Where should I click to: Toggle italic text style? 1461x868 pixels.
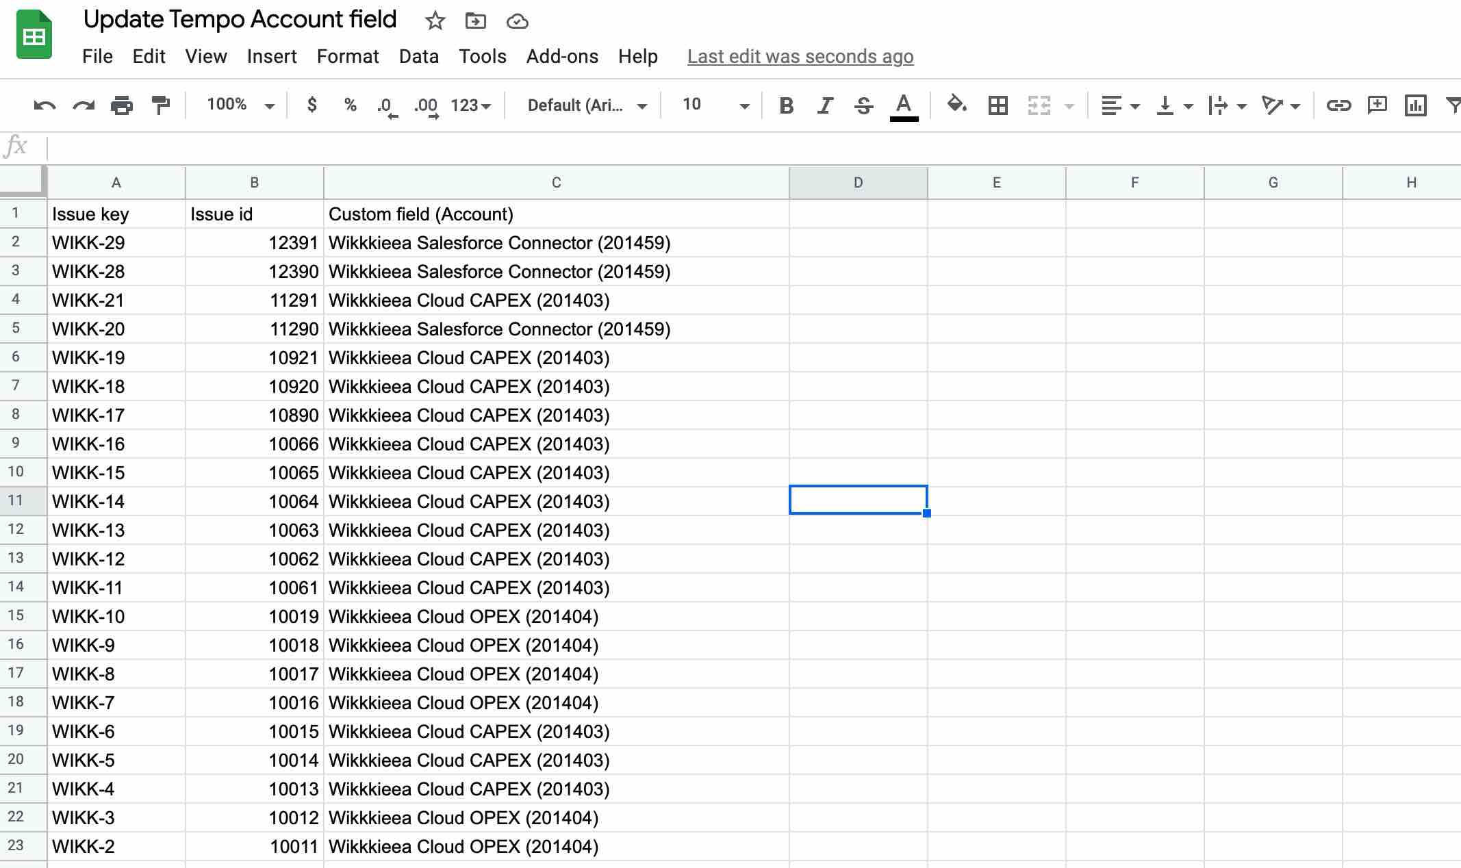[825, 105]
